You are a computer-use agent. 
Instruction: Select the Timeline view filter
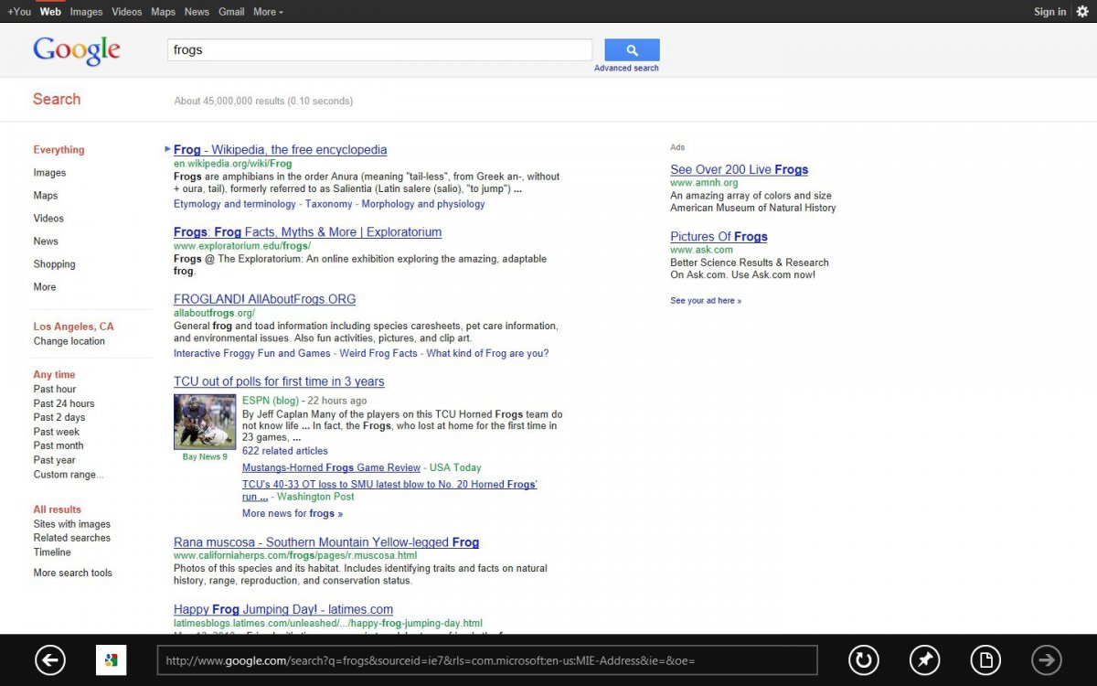point(52,552)
